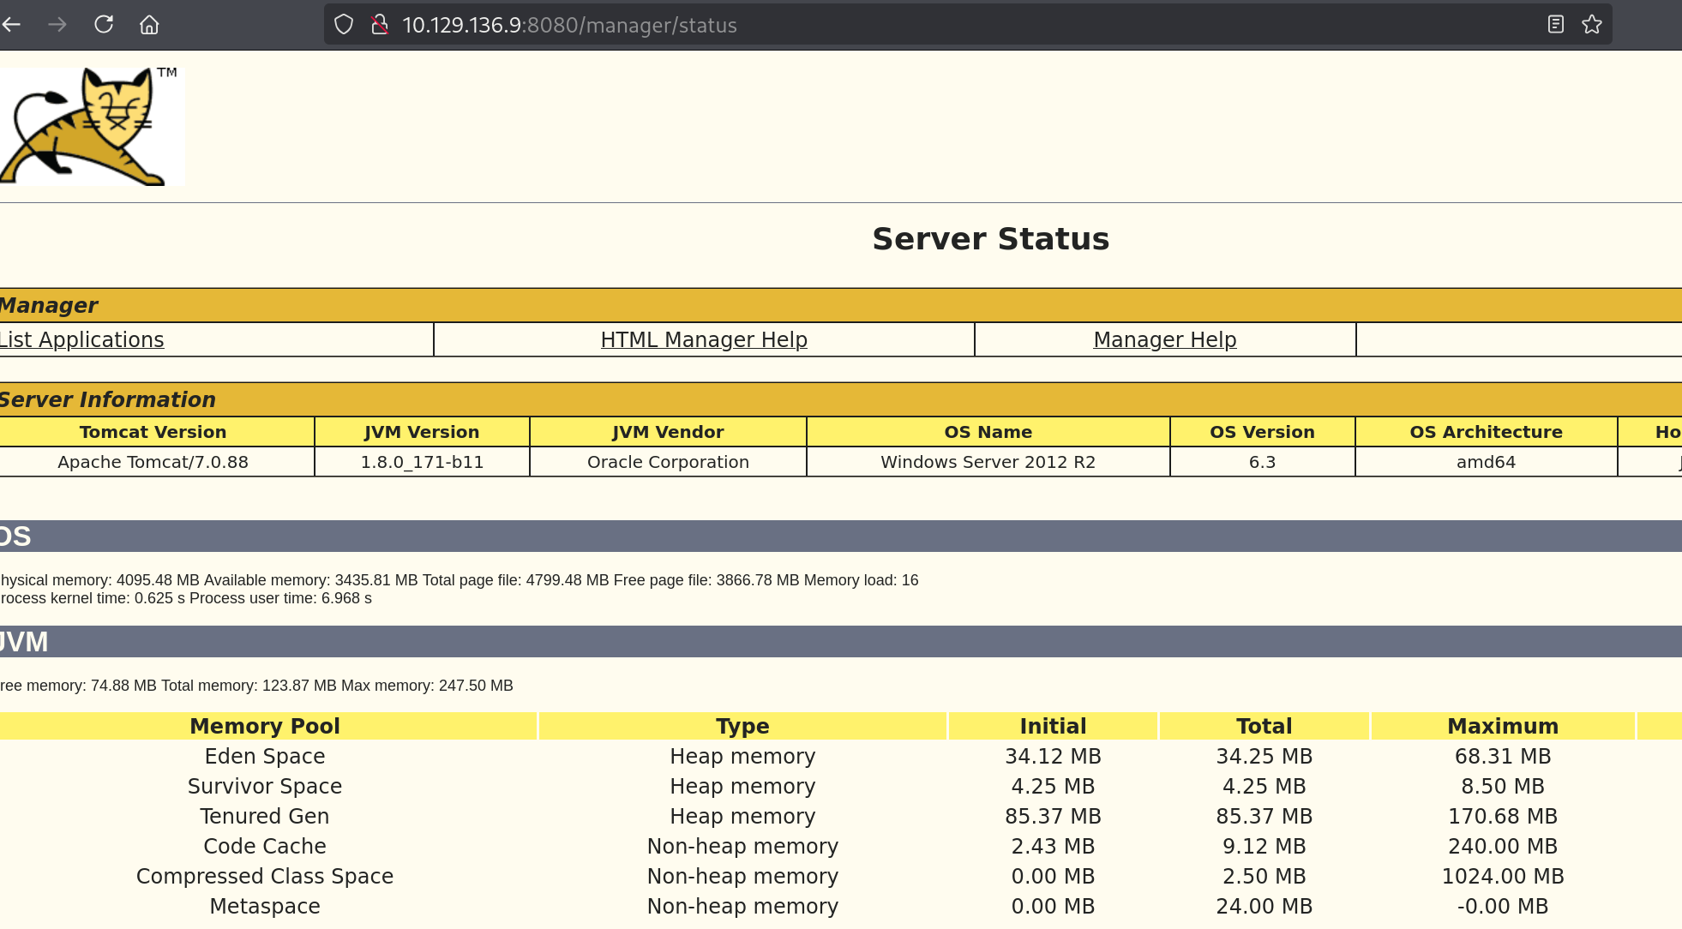Click the Apache Tomcat cat logo

pos(92,126)
